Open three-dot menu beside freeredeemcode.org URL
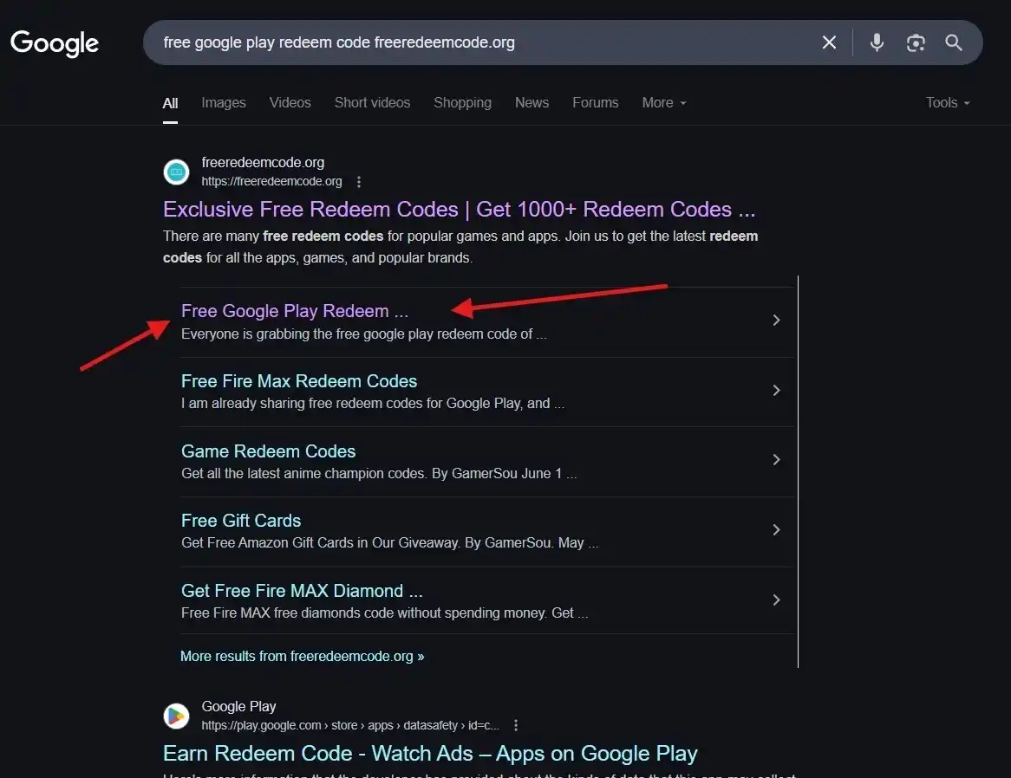This screenshot has height=778, width=1011. 359,182
